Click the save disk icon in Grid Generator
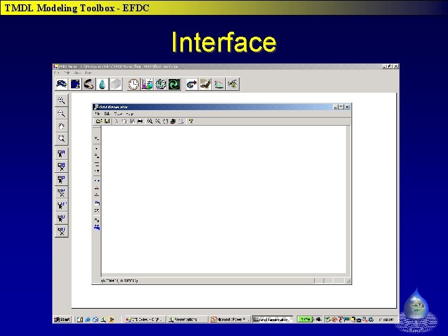Image resolution: width=448 pixels, height=336 pixels. click(x=107, y=121)
